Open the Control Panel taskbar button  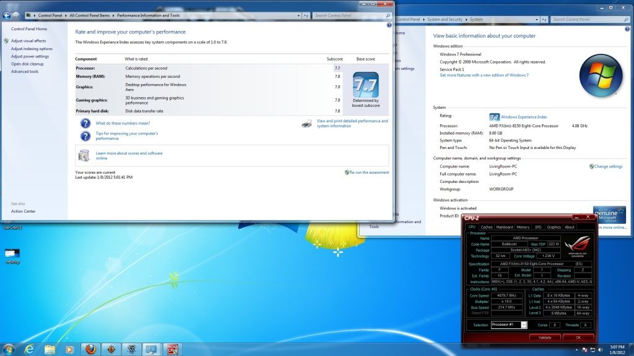152,349
